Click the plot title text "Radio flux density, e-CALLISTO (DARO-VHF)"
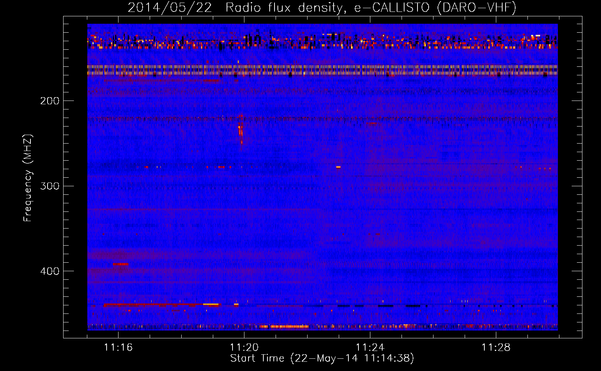 coord(371,7)
